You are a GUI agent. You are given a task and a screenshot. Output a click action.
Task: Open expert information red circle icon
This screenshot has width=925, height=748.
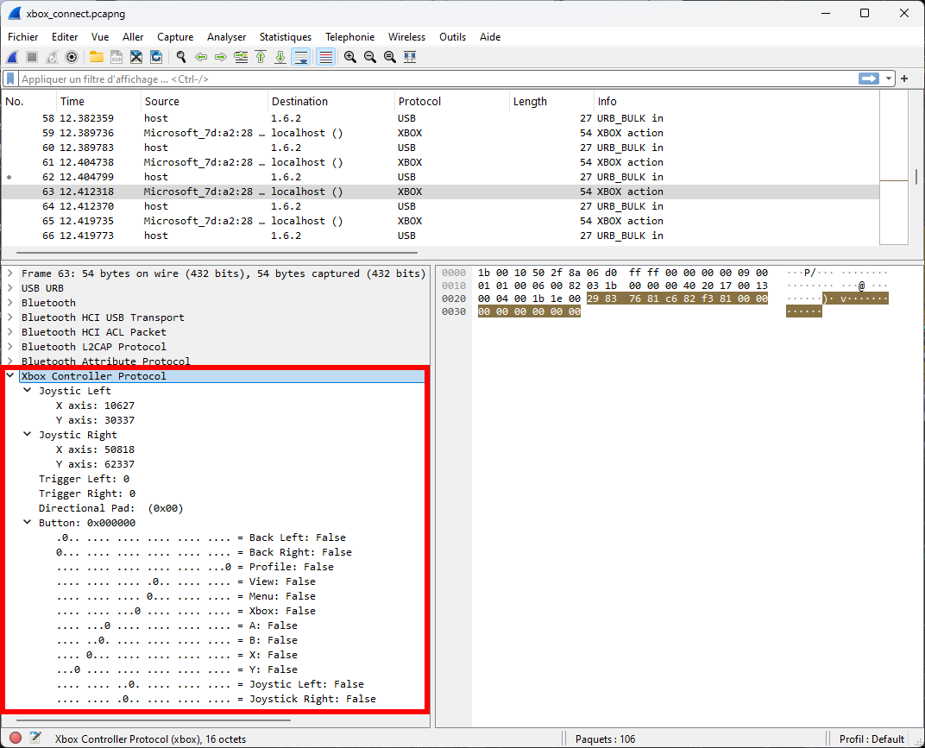pos(16,738)
